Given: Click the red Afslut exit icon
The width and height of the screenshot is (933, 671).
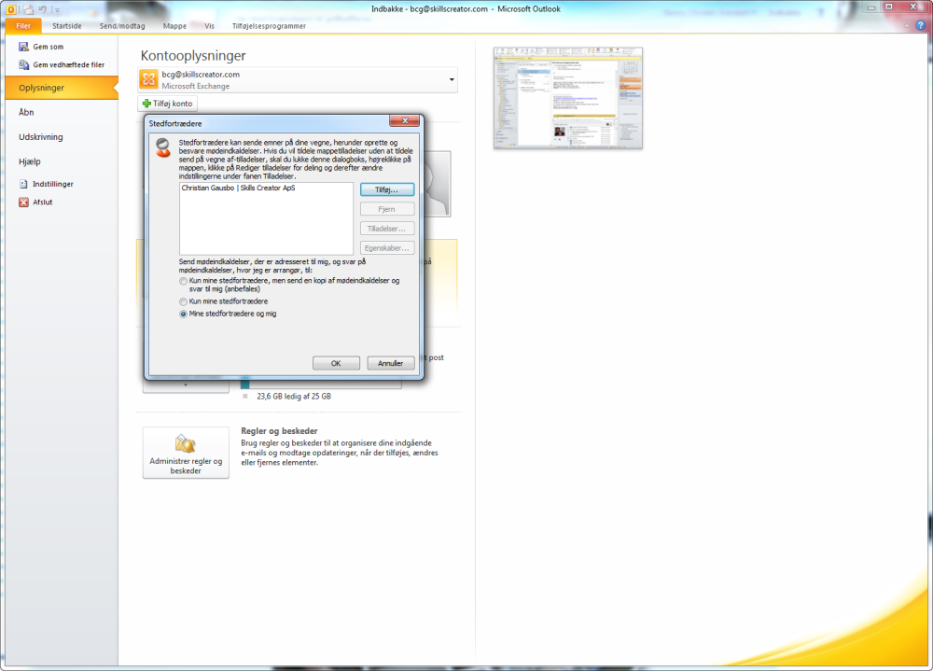Looking at the screenshot, I should (24, 202).
